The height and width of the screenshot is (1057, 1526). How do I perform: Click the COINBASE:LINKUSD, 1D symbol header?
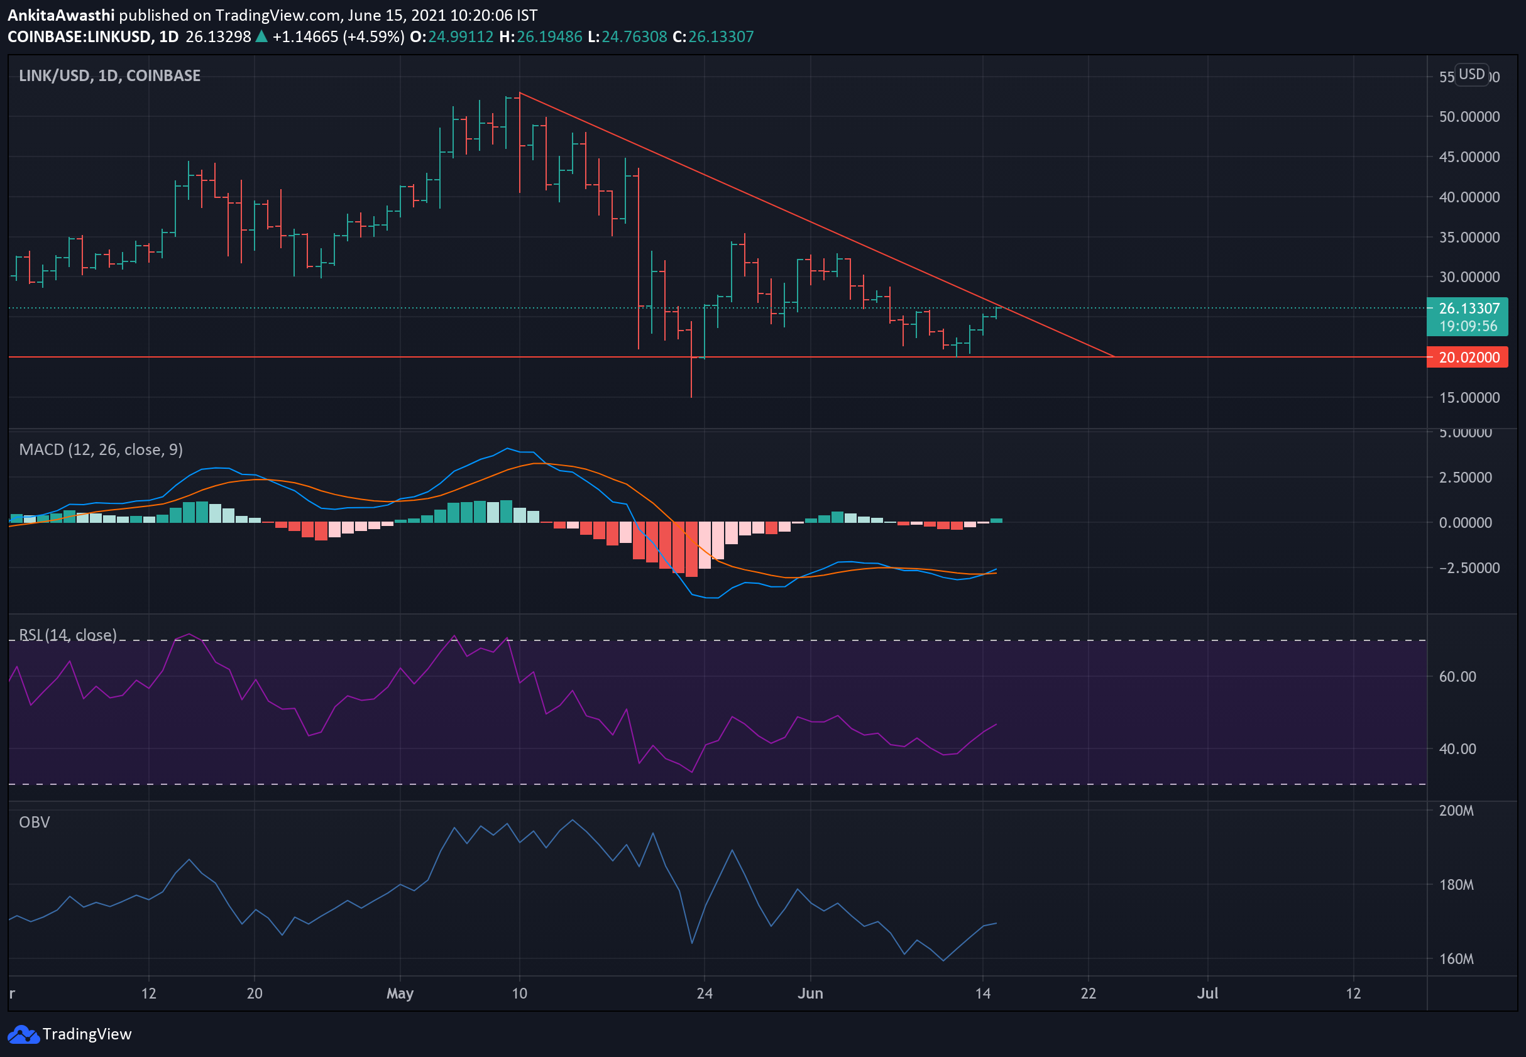click(93, 36)
